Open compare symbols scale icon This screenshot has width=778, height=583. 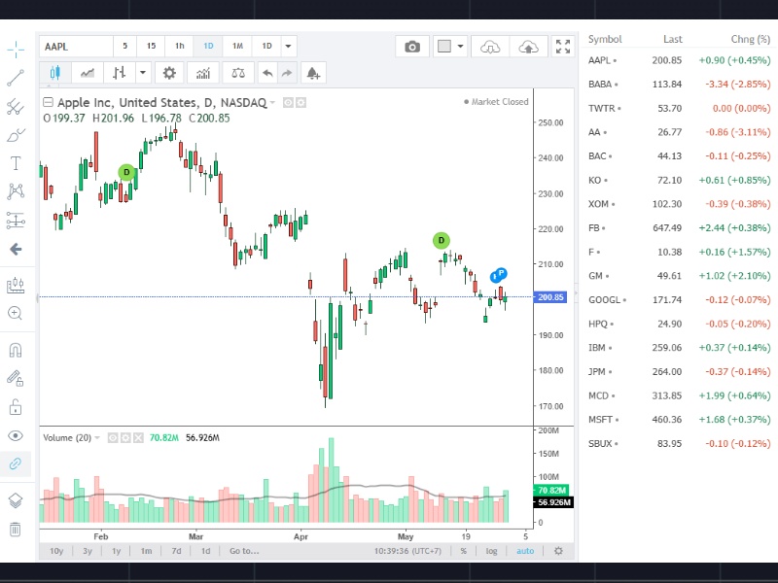point(238,73)
